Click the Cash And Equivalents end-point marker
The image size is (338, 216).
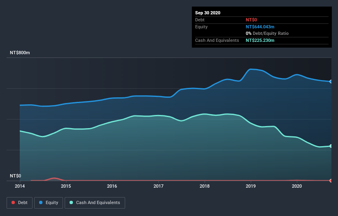click(331, 146)
